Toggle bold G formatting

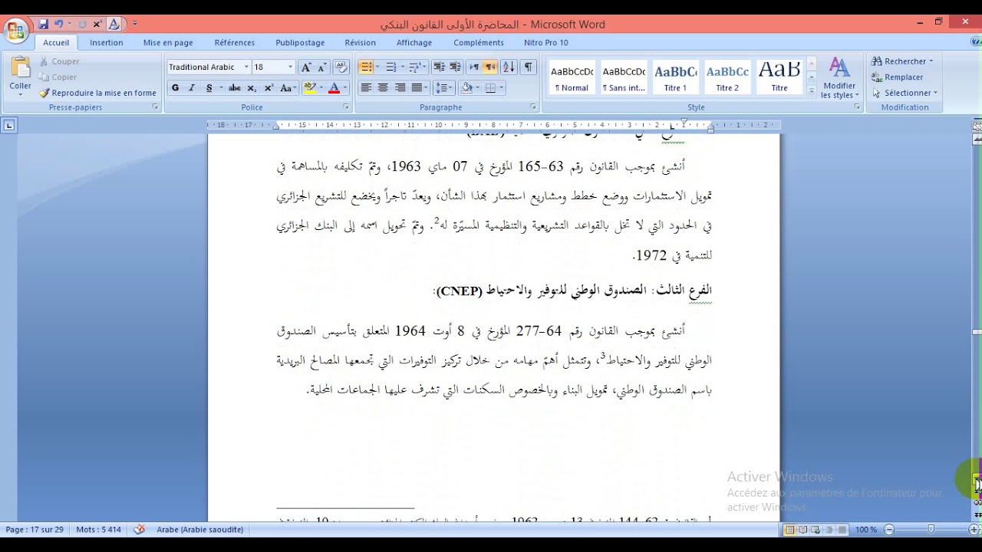[x=175, y=88]
